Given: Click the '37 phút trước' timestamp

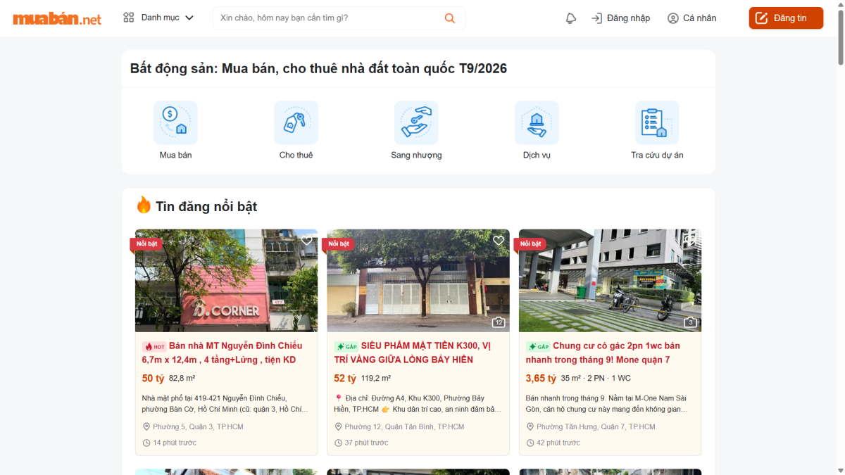Looking at the screenshot, I should click(366, 443).
